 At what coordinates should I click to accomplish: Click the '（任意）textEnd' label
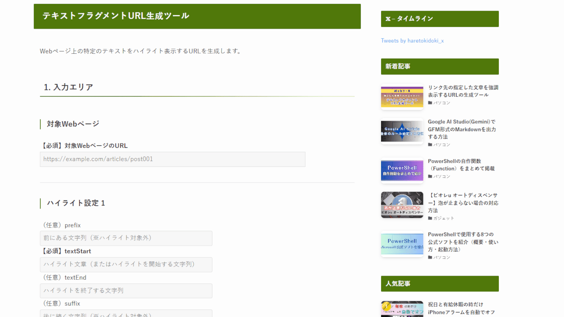pos(63,278)
